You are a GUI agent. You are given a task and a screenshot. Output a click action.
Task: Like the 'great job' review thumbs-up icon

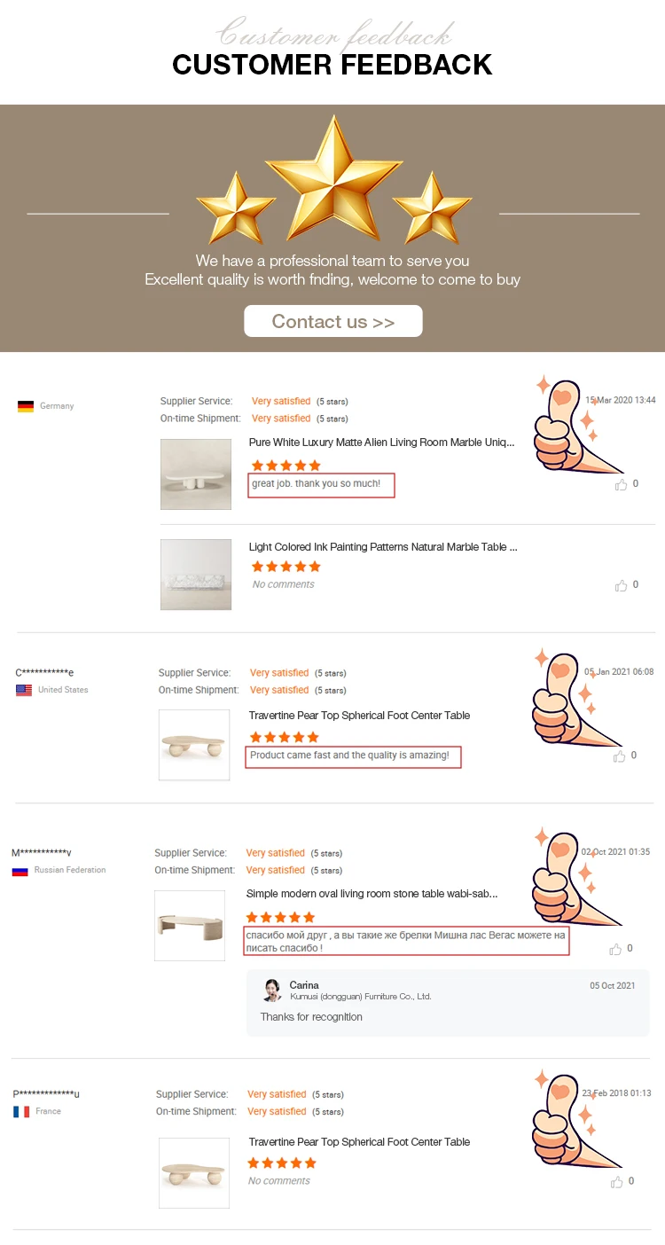coord(622,485)
